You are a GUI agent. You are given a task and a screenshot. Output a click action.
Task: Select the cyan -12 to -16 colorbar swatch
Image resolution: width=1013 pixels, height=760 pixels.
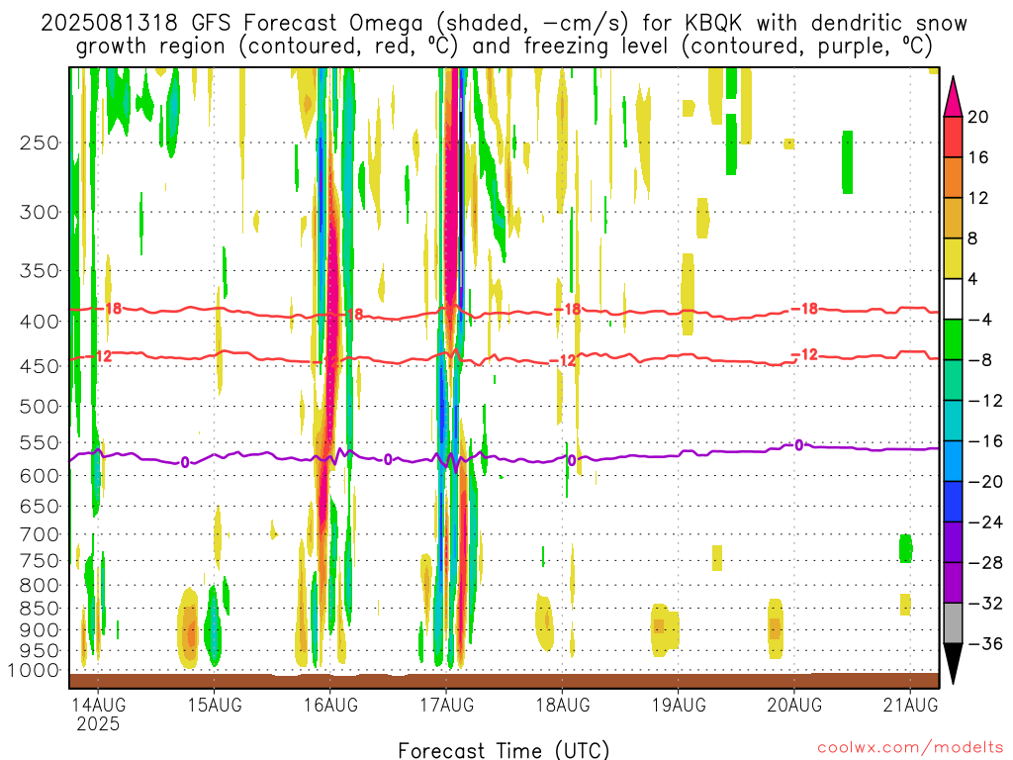click(953, 421)
